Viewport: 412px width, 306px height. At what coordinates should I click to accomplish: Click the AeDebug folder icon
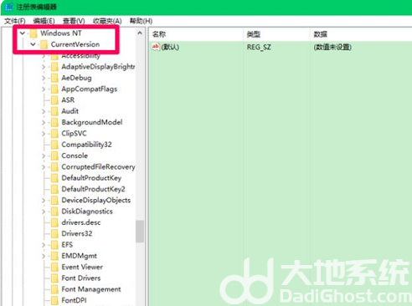click(x=54, y=78)
